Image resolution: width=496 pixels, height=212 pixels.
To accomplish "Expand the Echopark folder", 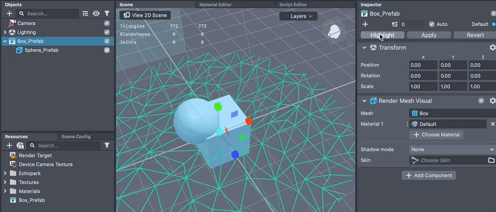I will [x=5, y=173].
